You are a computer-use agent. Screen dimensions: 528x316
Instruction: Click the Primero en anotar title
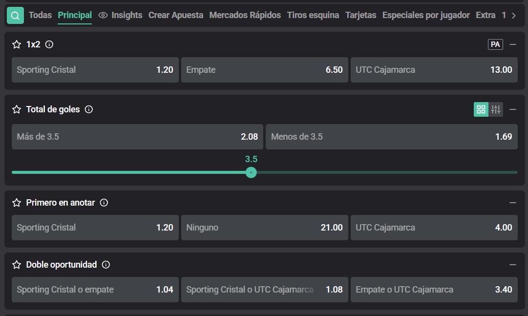[61, 203]
